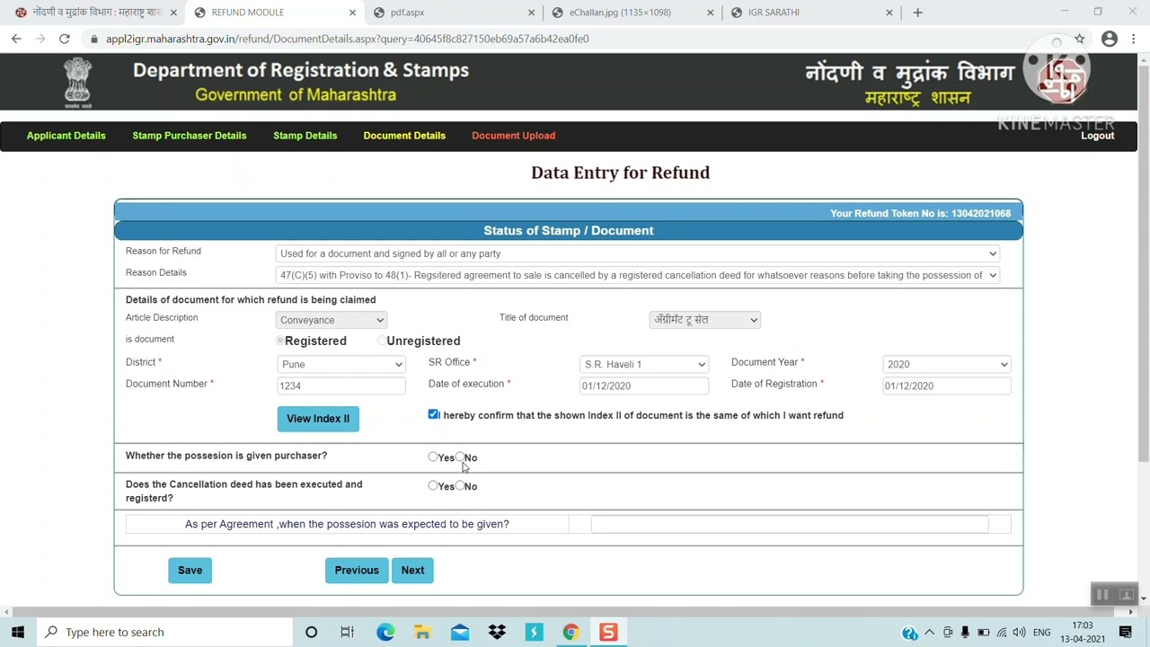
Task: Switch to Google Chrome in taskbar
Action: pyautogui.click(x=571, y=632)
